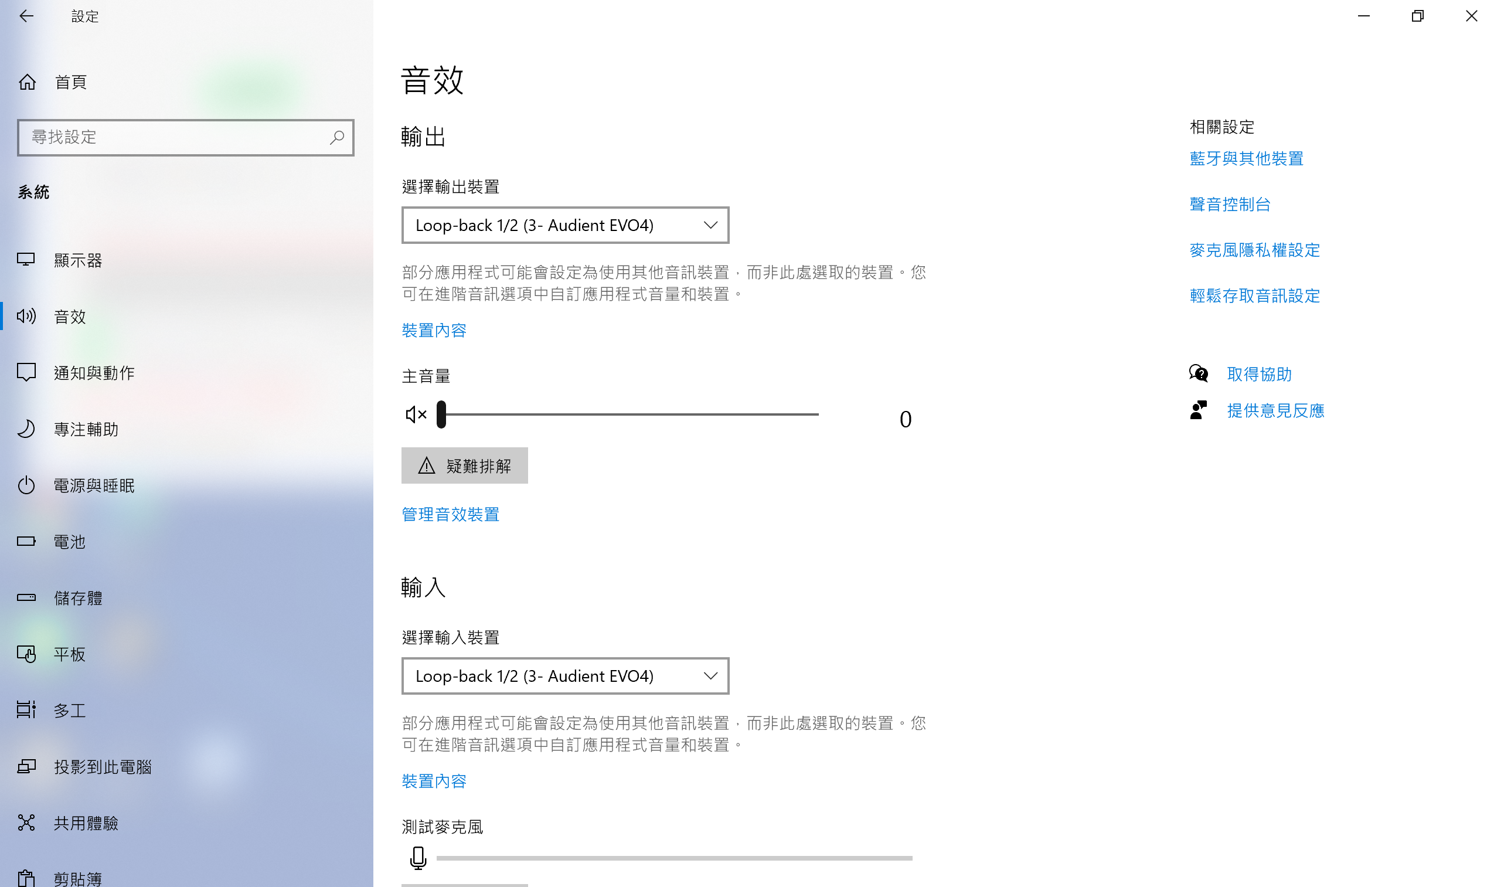Select 儲存體 in the sidebar
Image resolution: width=1487 pixels, height=887 pixels.
click(186, 598)
